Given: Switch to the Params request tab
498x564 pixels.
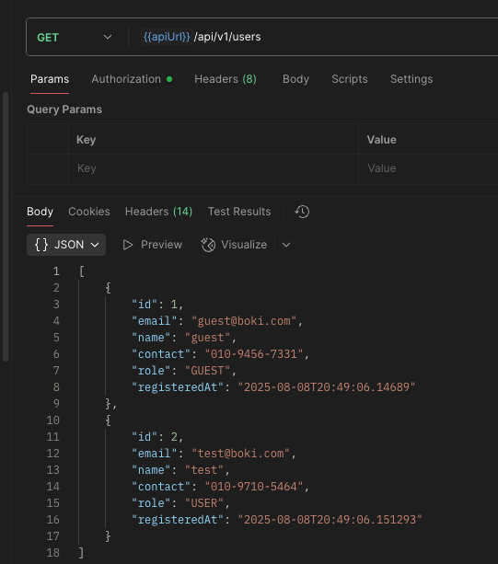Looking at the screenshot, I should click(50, 79).
